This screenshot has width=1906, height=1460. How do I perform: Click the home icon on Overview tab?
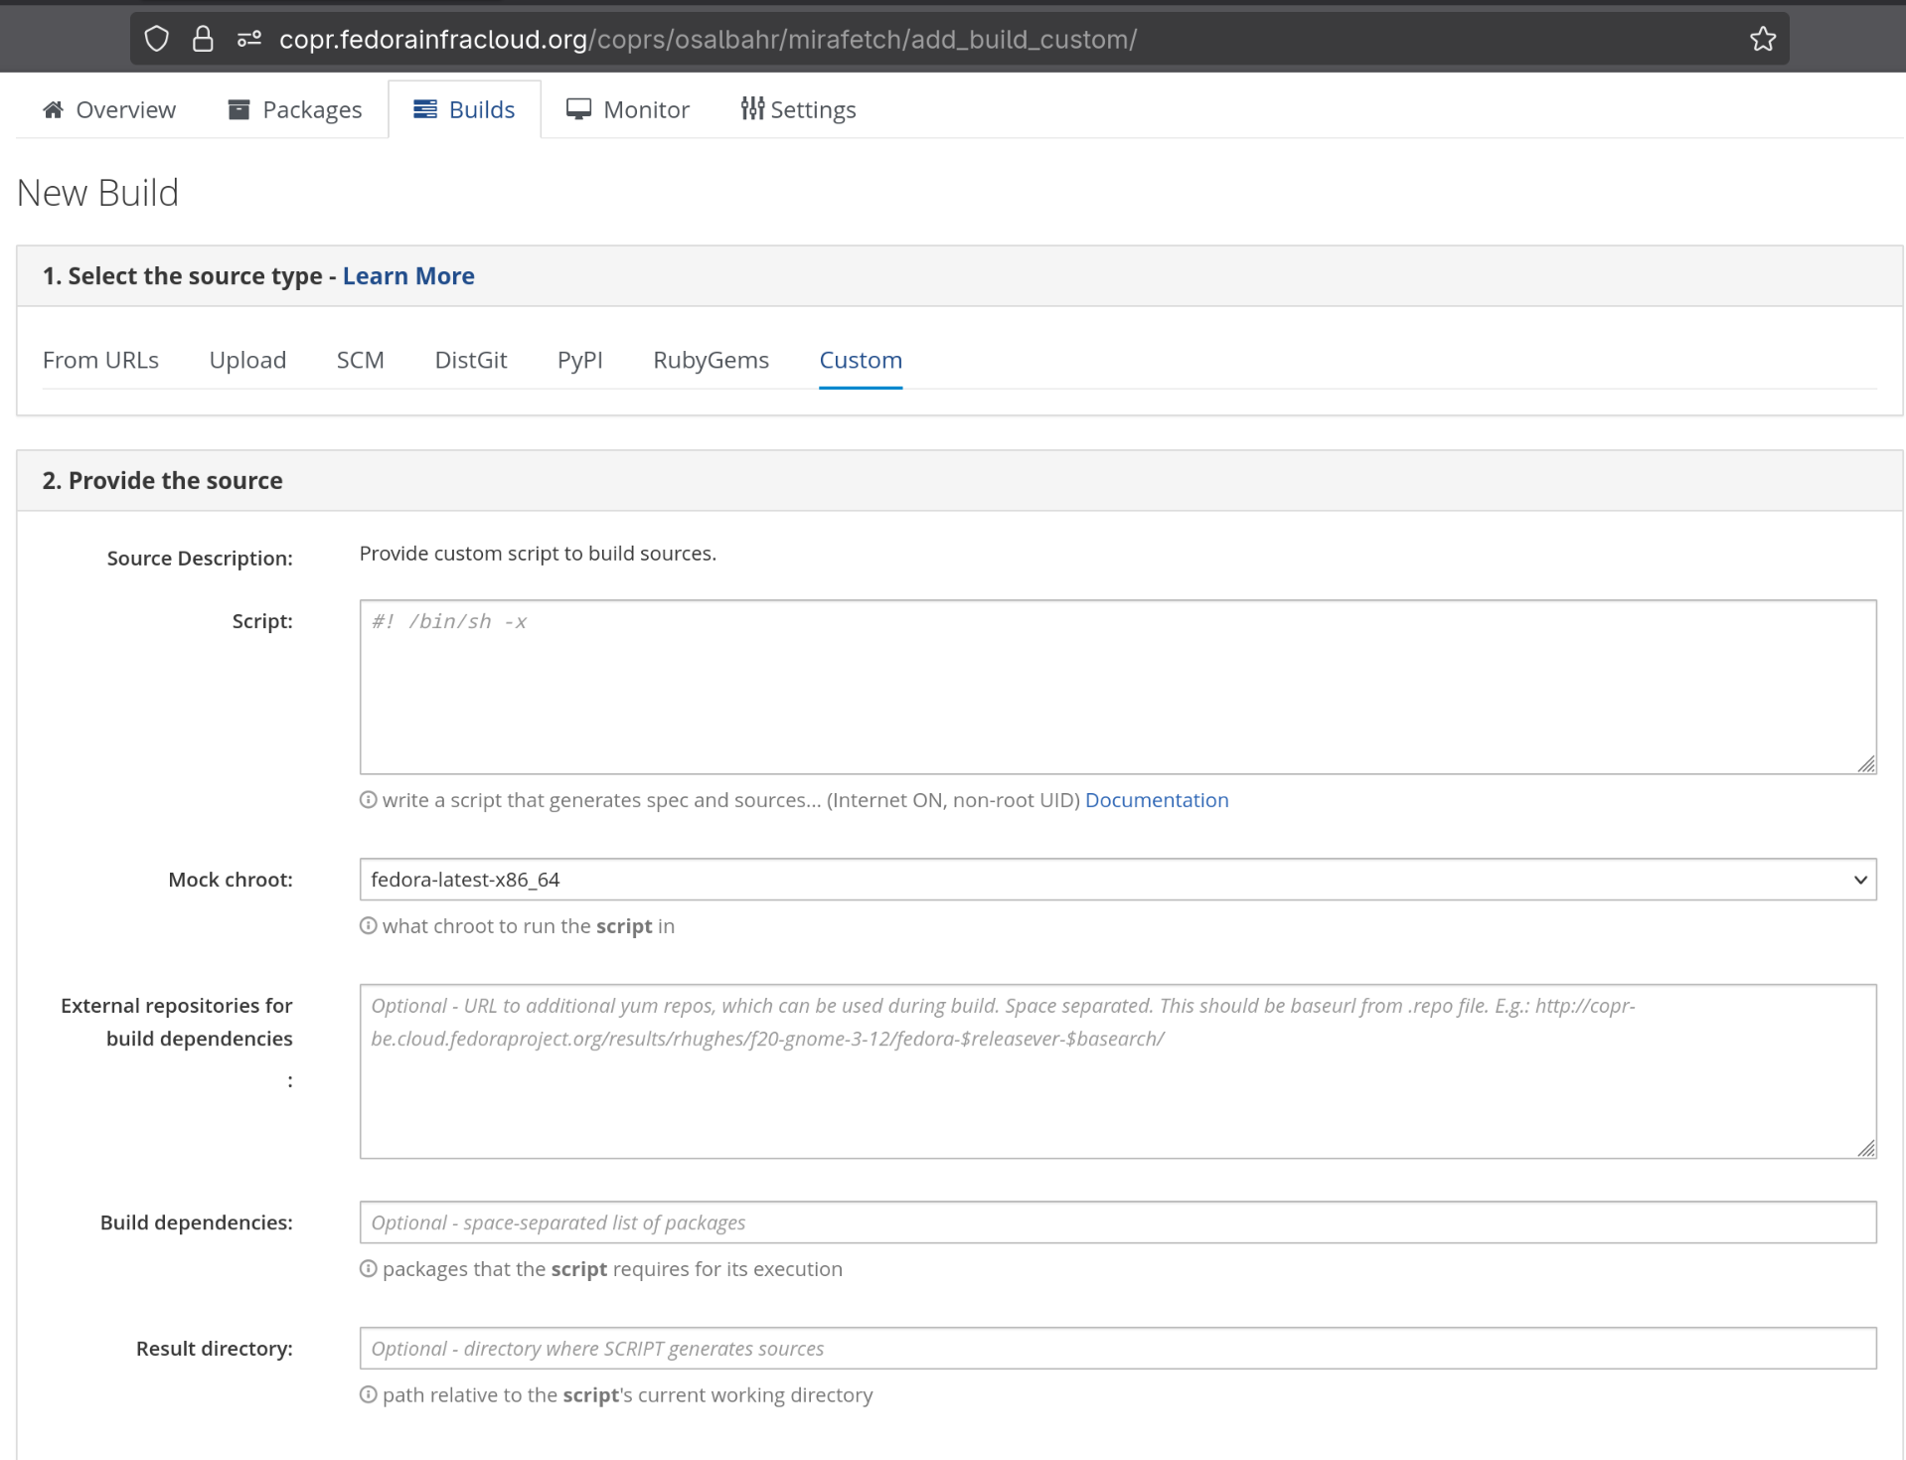pyautogui.click(x=53, y=109)
